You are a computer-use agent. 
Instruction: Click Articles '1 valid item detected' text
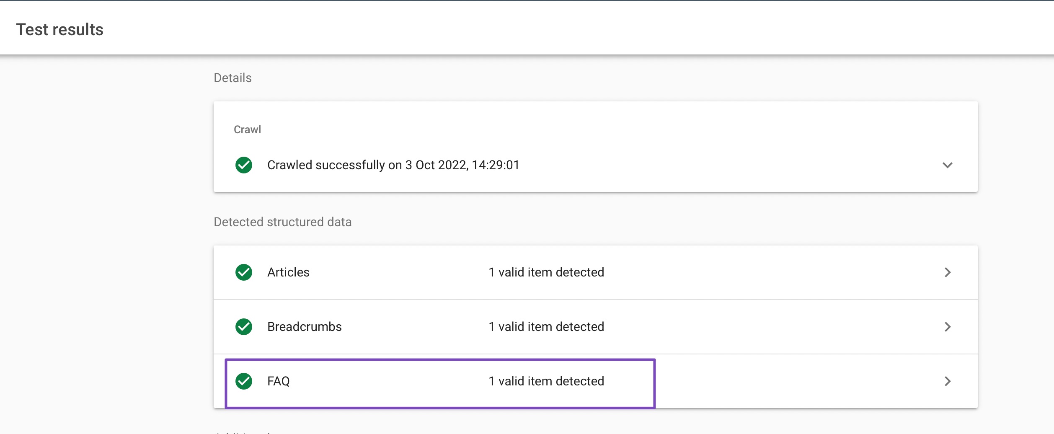(x=546, y=272)
